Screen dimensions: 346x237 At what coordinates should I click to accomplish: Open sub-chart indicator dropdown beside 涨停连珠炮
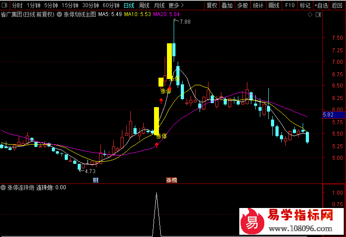coord(3,187)
